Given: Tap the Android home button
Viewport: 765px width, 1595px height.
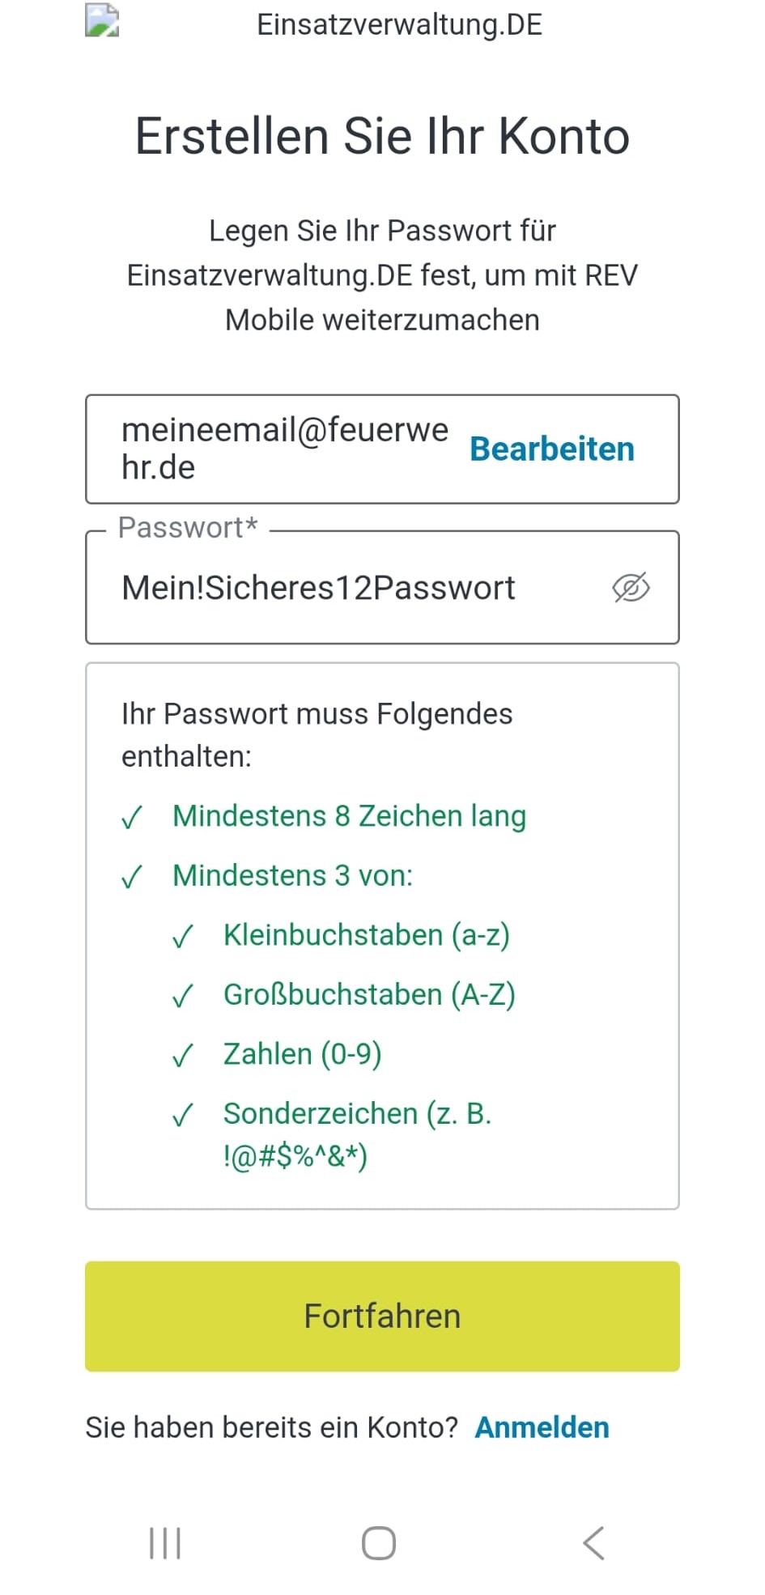Looking at the screenshot, I should (379, 1543).
